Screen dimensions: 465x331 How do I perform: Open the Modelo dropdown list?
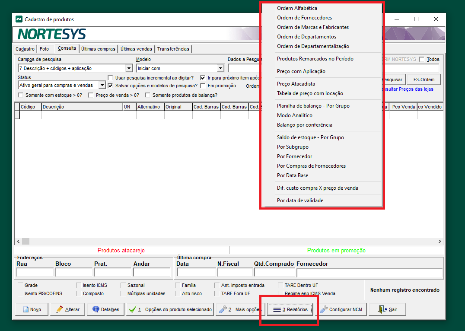(220, 68)
